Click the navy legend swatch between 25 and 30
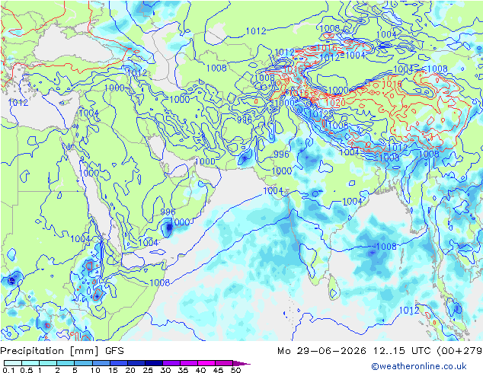 153,363
